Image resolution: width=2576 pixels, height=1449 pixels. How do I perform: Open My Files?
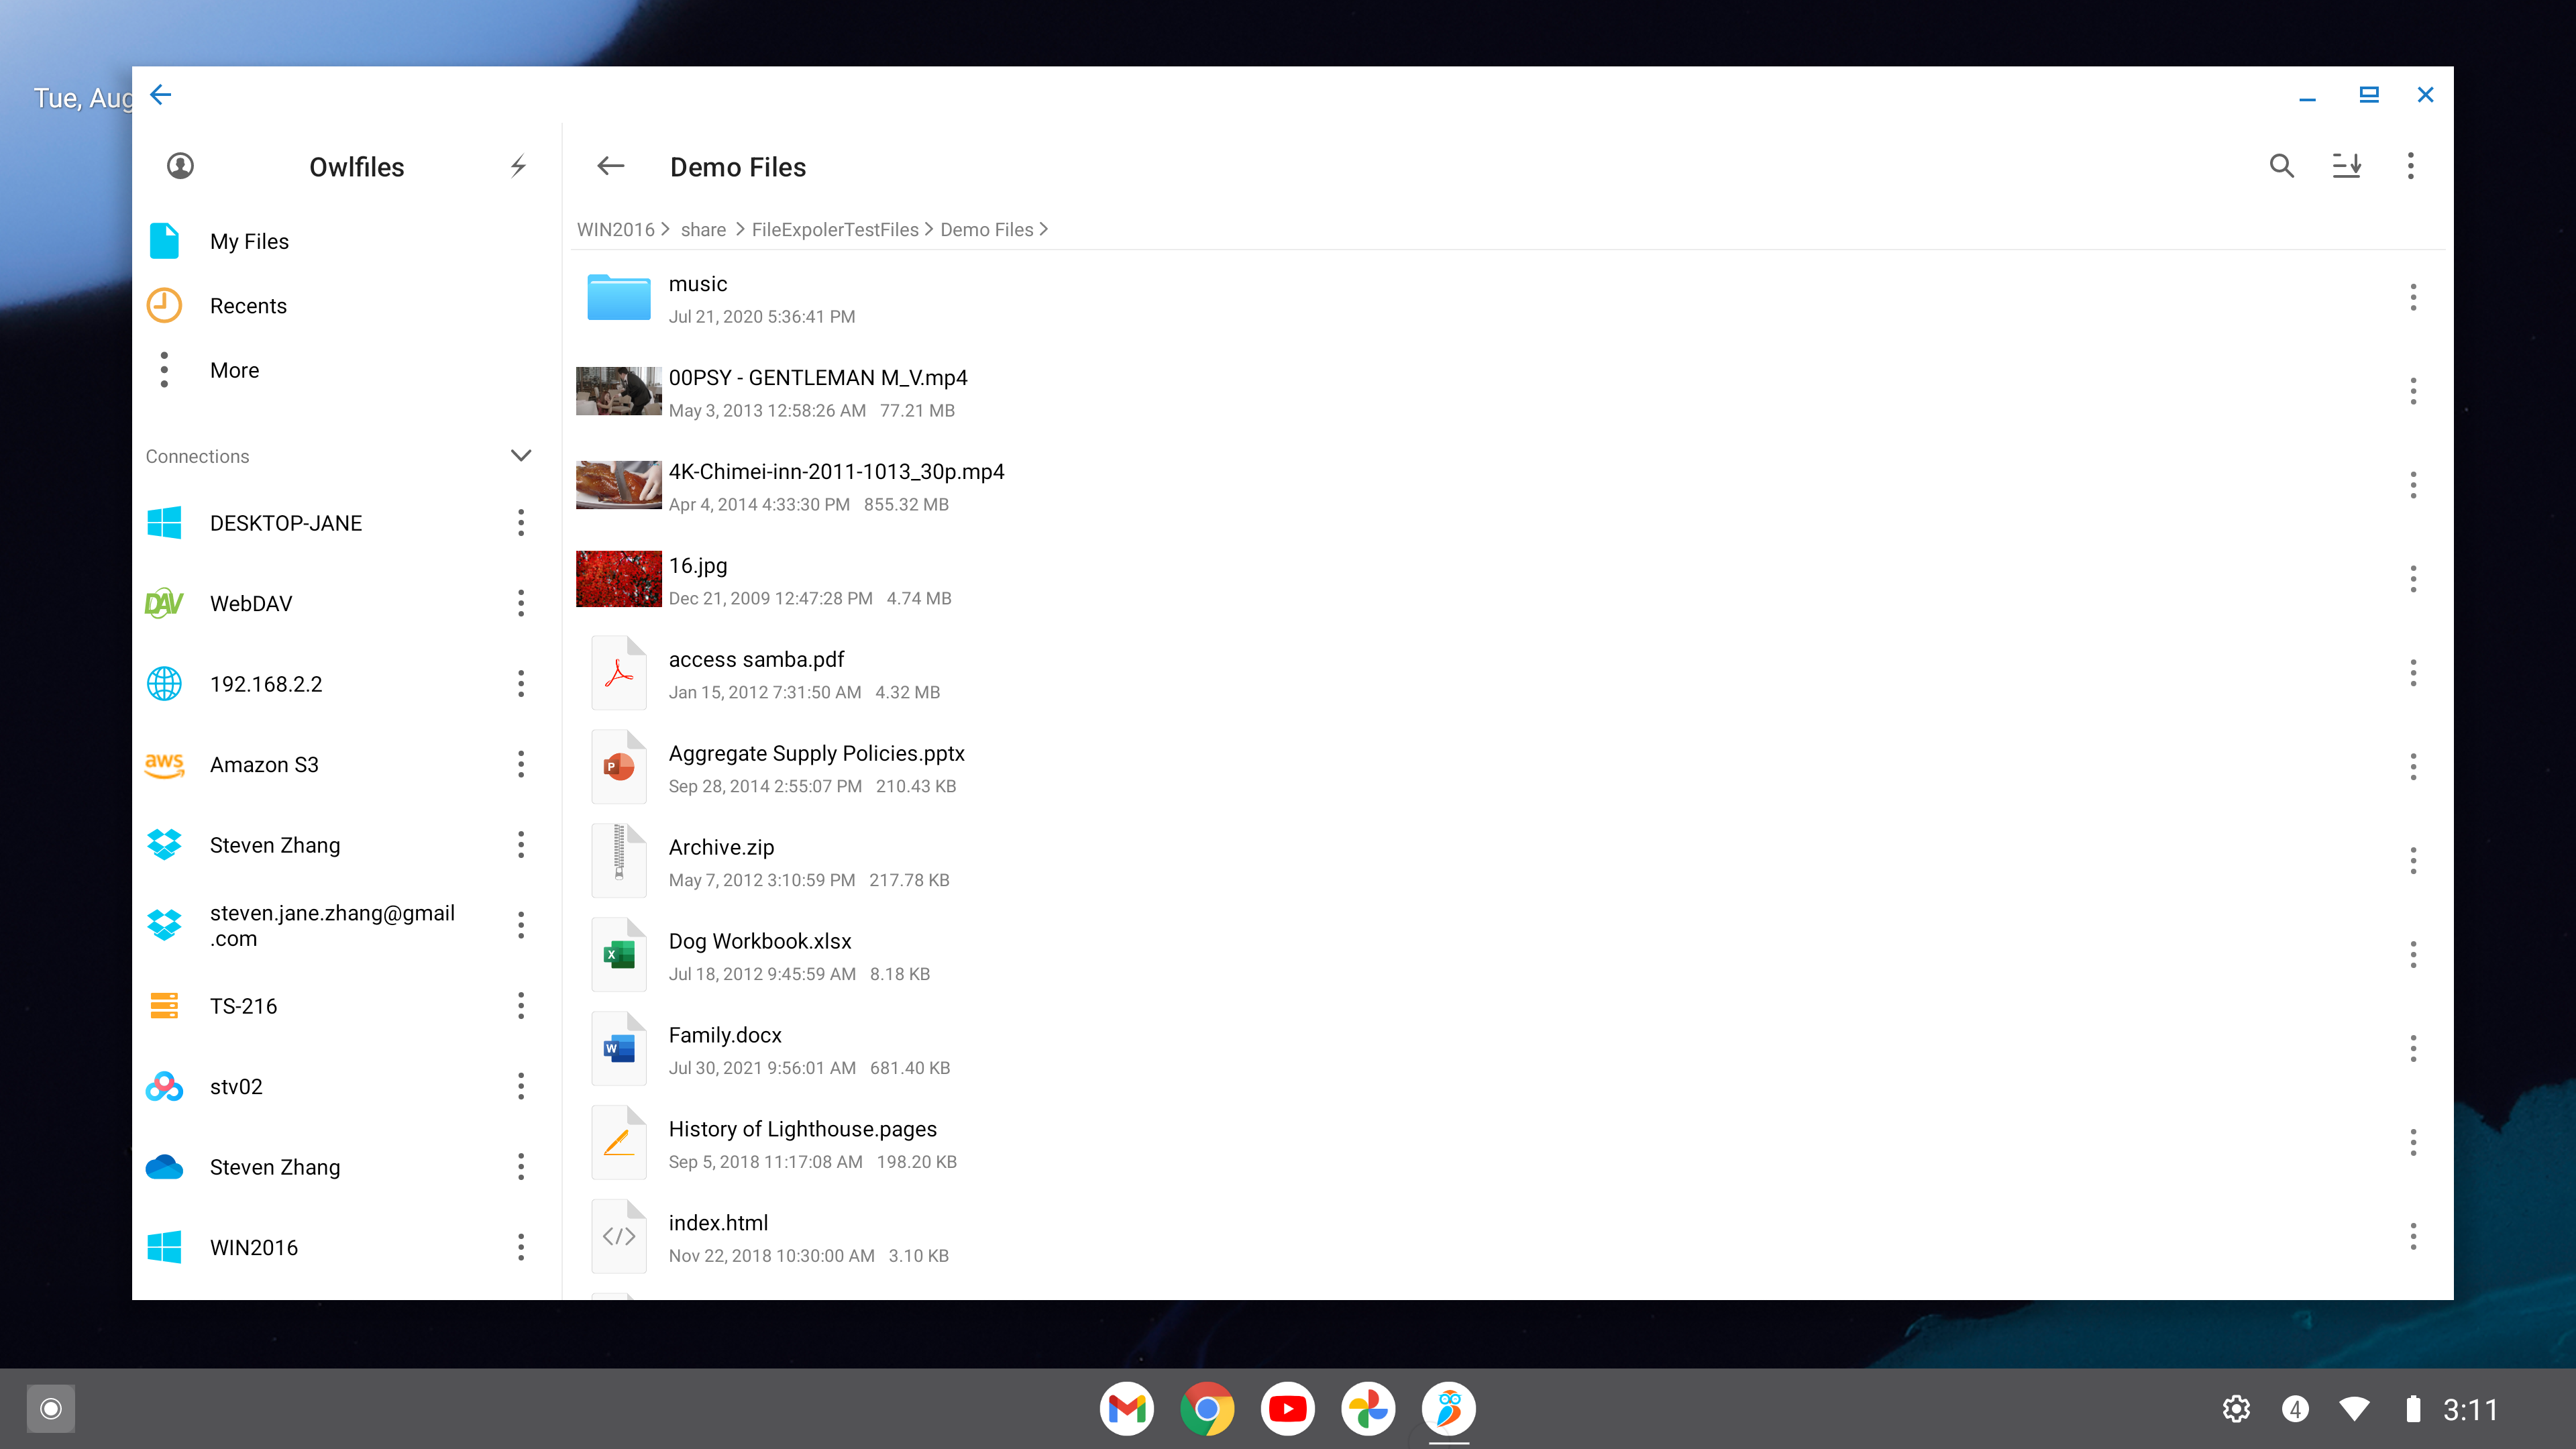click(x=346, y=241)
